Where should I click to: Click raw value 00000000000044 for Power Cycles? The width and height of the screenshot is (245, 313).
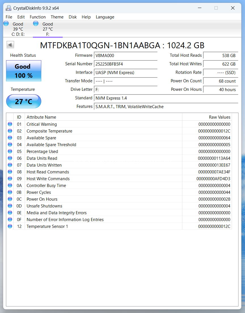pyautogui.click(x=214, y=192)
